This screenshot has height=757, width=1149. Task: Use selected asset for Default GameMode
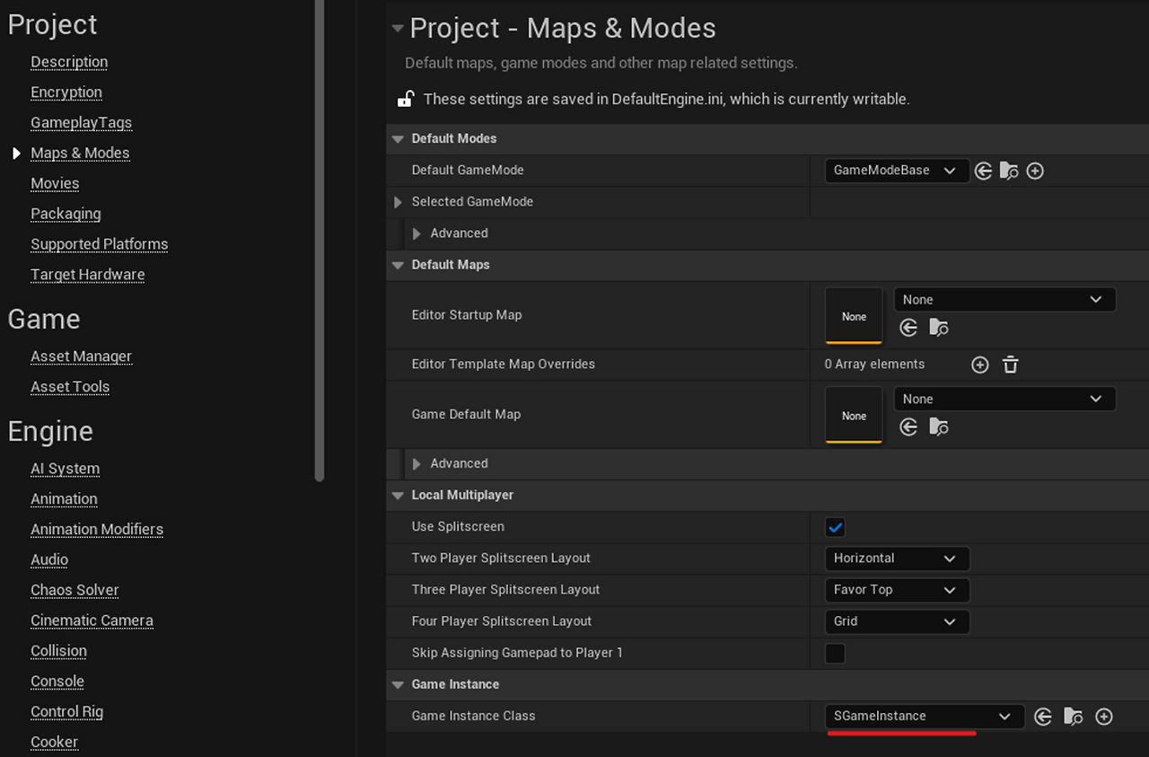tap(983, 171)
